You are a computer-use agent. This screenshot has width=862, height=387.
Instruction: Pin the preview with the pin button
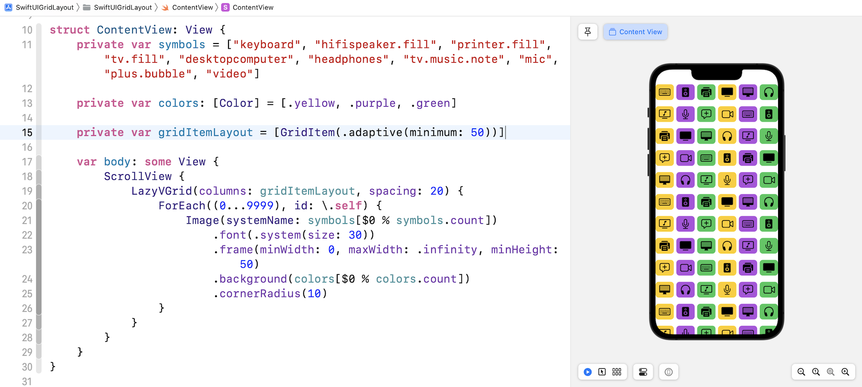(588, 32)
